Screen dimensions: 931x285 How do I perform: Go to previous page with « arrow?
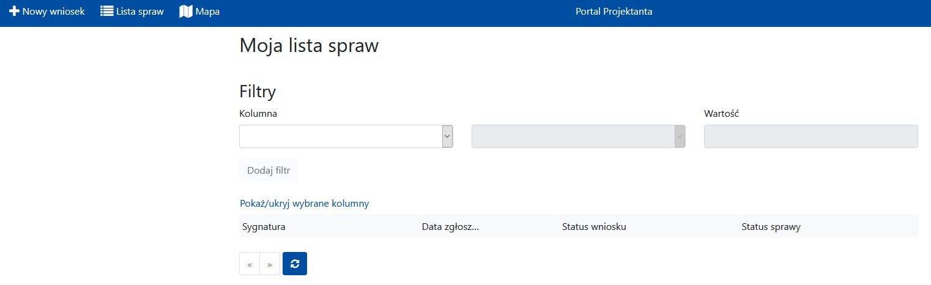click(250, 264)
